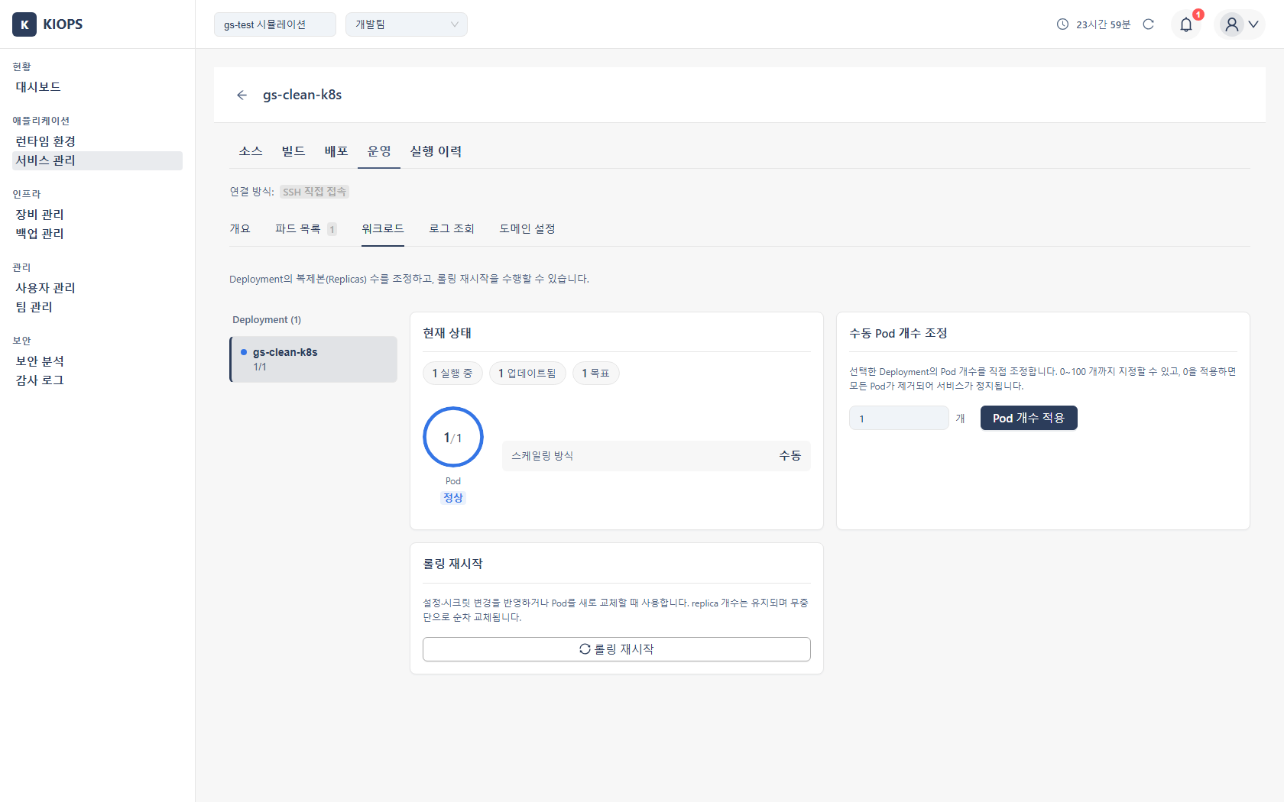Click the pod count badge in 파드 목록

332,229
